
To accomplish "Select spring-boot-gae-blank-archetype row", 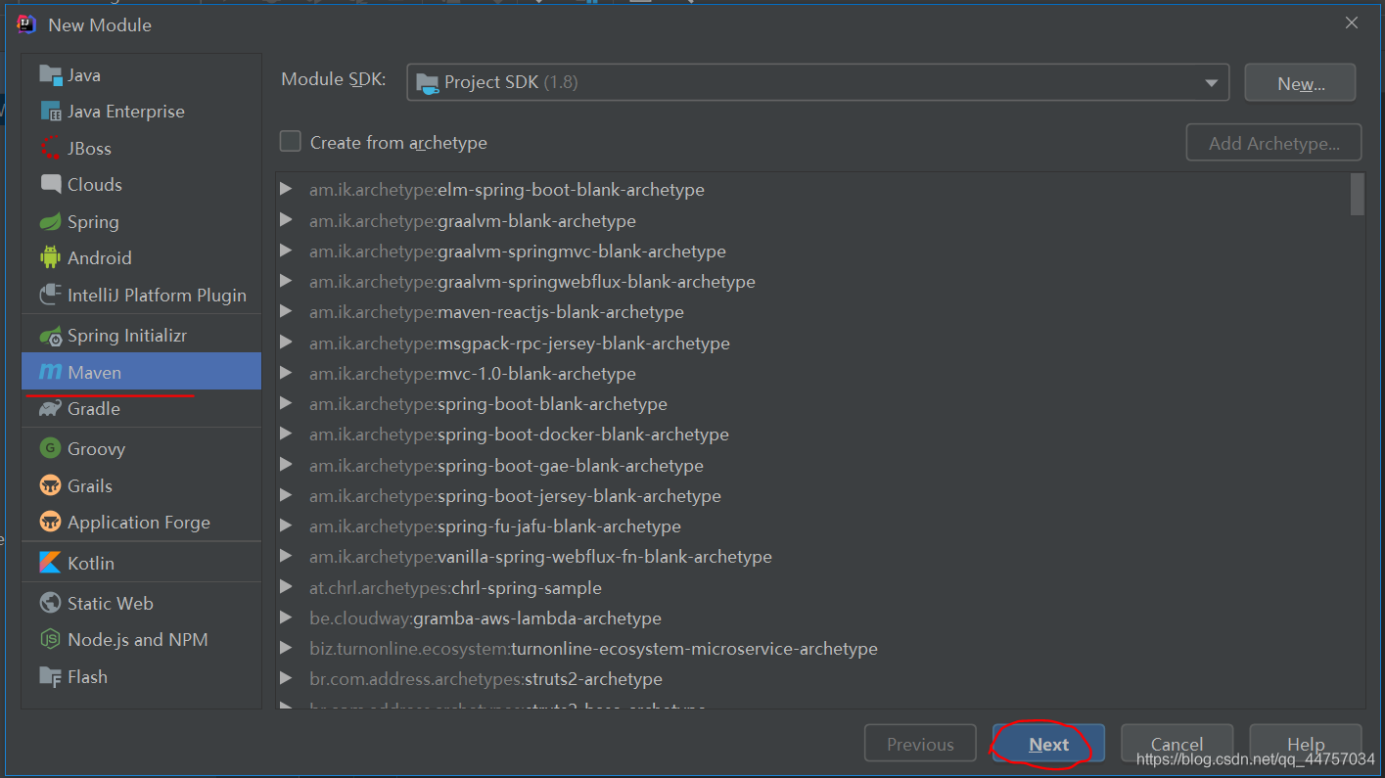I will pos(812,465).
